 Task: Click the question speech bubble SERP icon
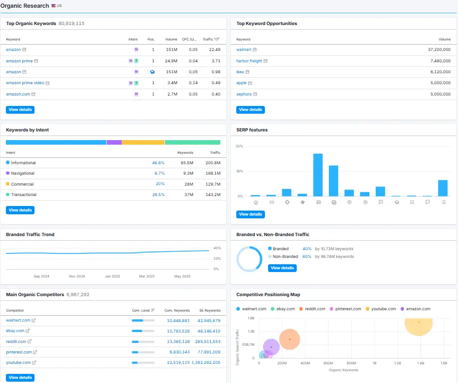click(381, 202)
